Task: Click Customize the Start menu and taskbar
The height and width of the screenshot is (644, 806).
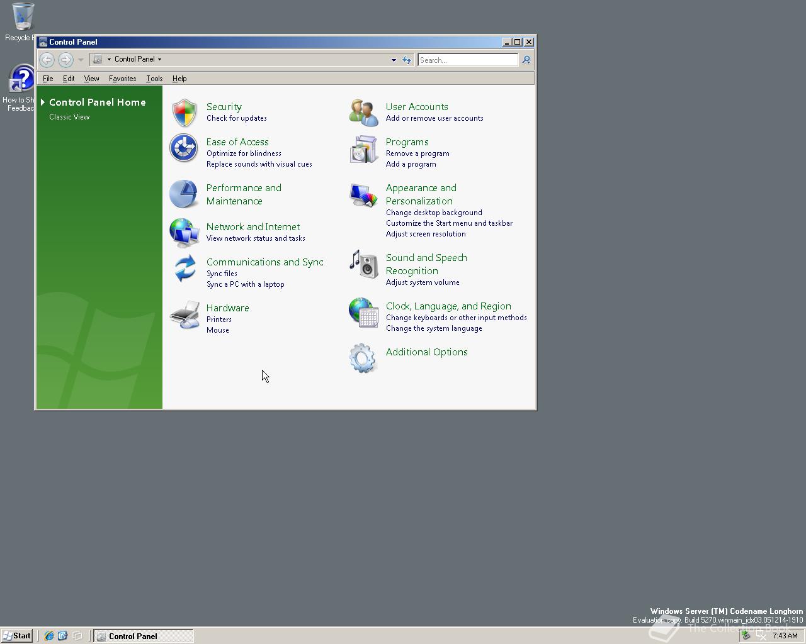Action: tap(449, 223)
